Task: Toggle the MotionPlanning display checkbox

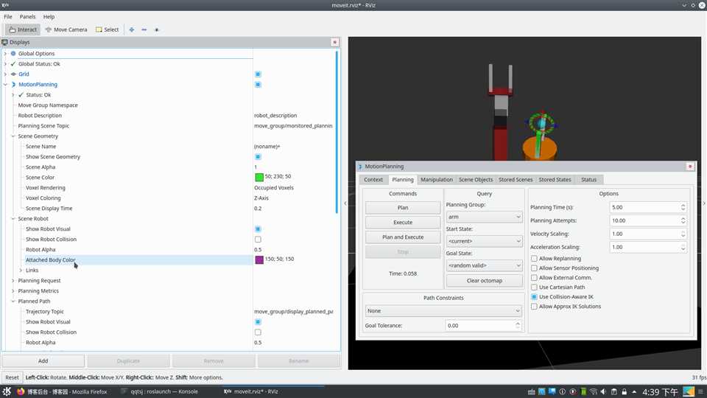Action: coord(258,84)
